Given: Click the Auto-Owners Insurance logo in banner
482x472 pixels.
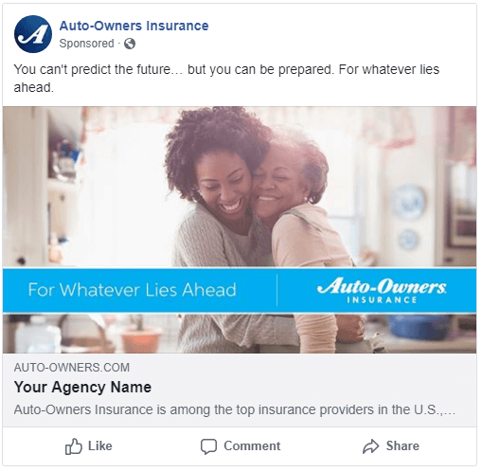Looking at the screenshot, I should 382,290.
